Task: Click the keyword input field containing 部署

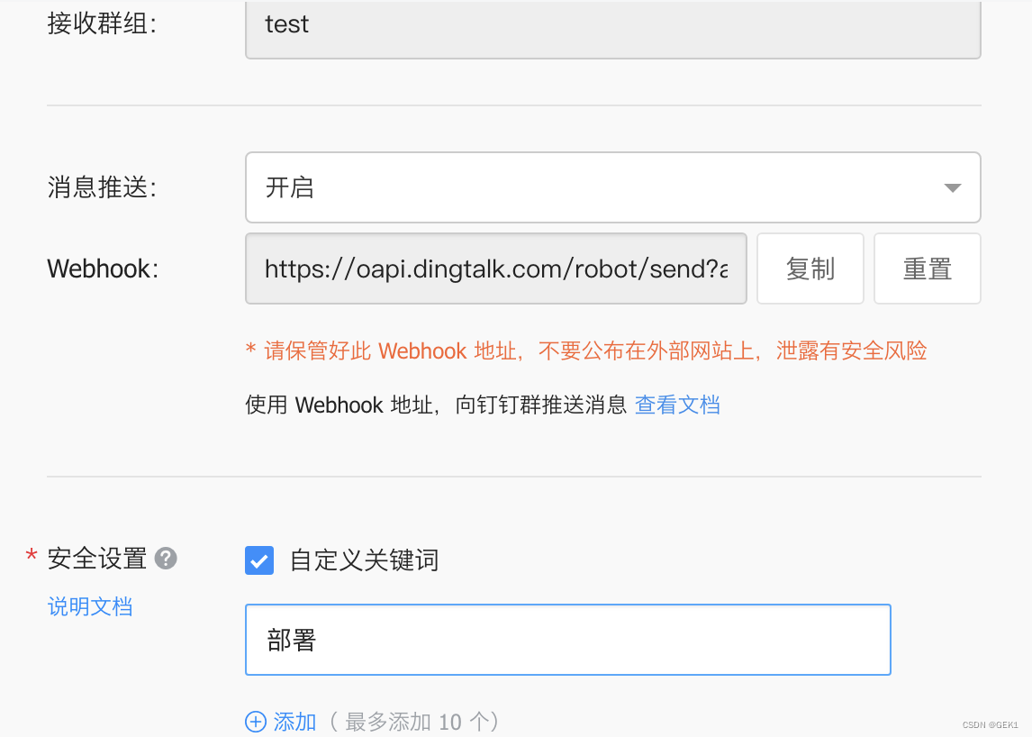Action: pos(568,640)
